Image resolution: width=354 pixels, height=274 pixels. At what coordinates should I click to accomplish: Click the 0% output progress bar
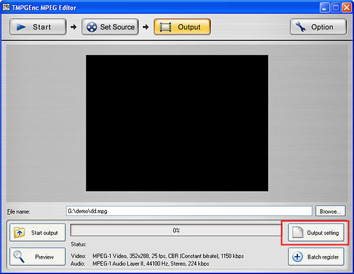pos(176,230)
